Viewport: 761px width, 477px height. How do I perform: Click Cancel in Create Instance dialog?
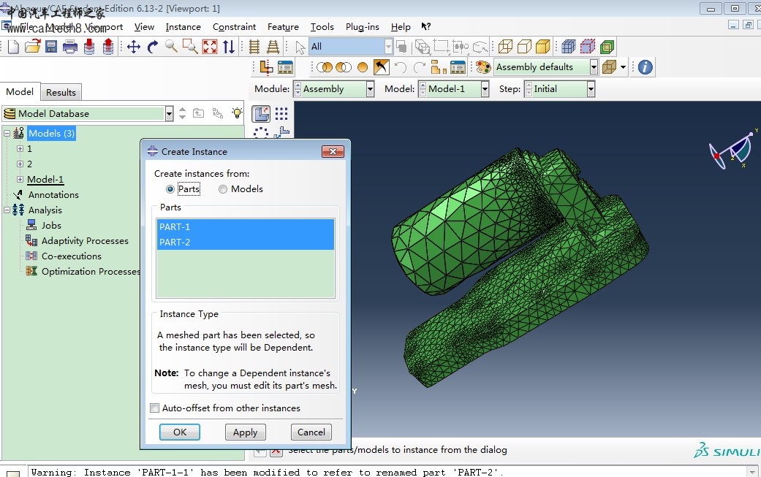pos(311,432)
